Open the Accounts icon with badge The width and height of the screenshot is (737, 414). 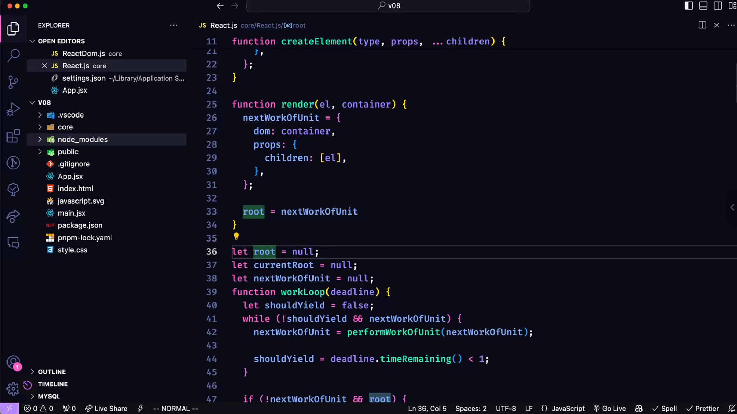(13, 362)
